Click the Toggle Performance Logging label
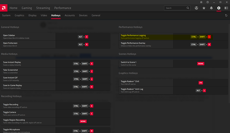Screen dimensions: 230x133 tap(133, 35)
